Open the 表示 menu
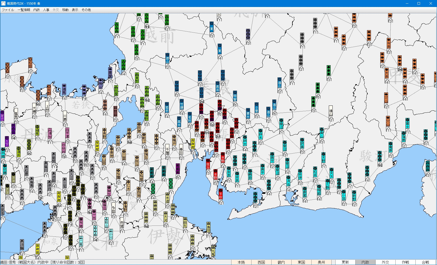This screenshot has height=265, width=437. (x=75, y=10)
